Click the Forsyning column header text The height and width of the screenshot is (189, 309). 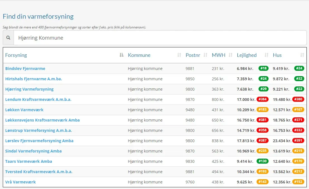tap(16, 55)
